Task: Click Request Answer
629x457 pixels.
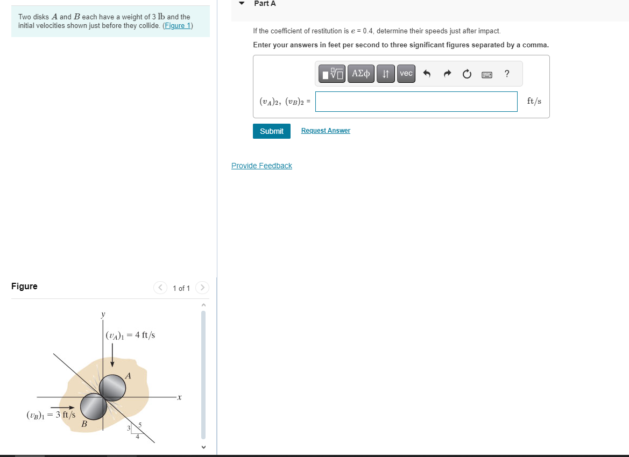Action: tap(326, 131)
